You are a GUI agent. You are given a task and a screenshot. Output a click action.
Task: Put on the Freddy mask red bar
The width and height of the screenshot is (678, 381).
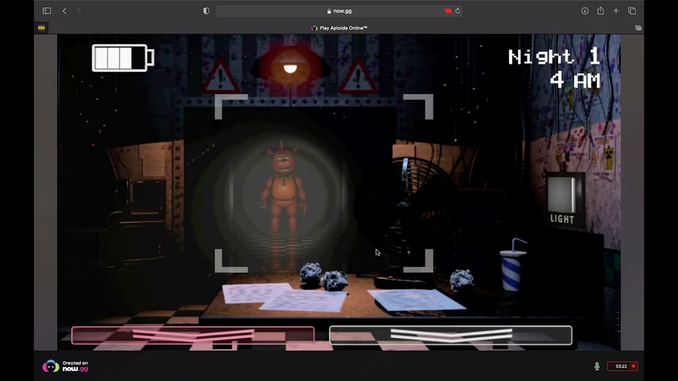click(193, 335)
